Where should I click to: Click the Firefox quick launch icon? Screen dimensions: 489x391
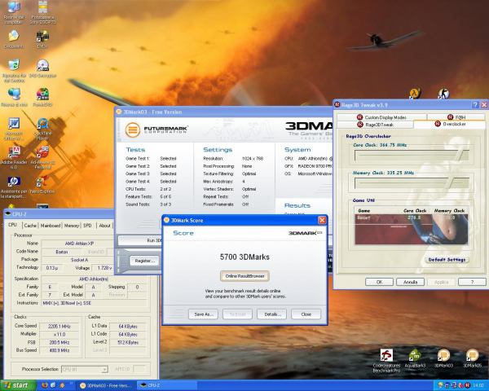(x=45, y=385)
